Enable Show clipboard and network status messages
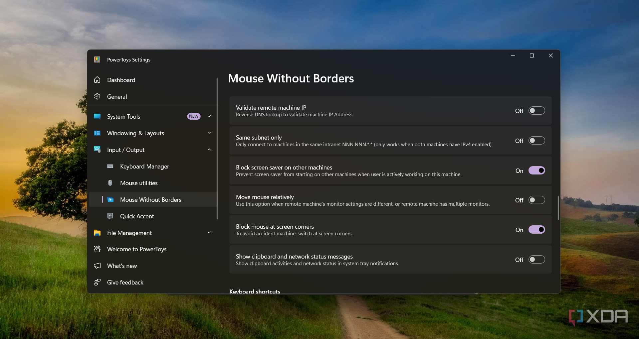The image size is (639, 339). click(536, 260)
